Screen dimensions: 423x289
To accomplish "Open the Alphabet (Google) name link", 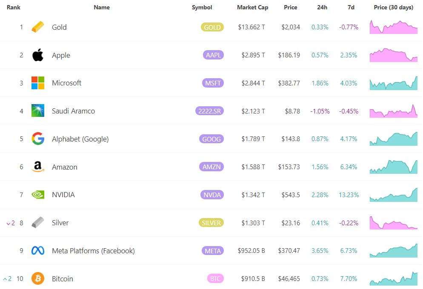I will click(80, 139).
